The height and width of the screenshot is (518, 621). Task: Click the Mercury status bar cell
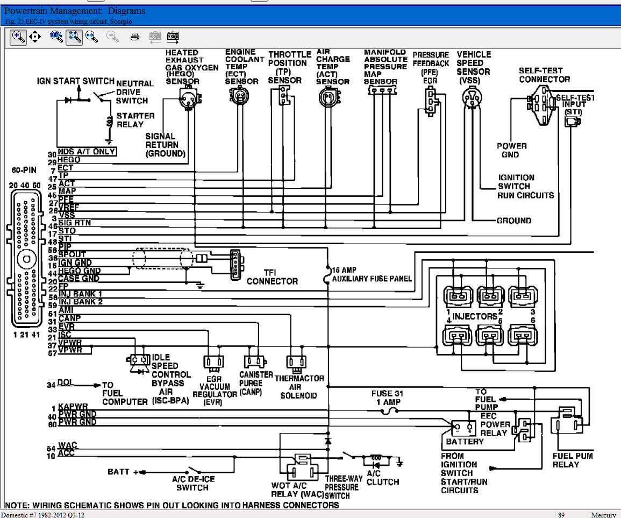point(603,514)
